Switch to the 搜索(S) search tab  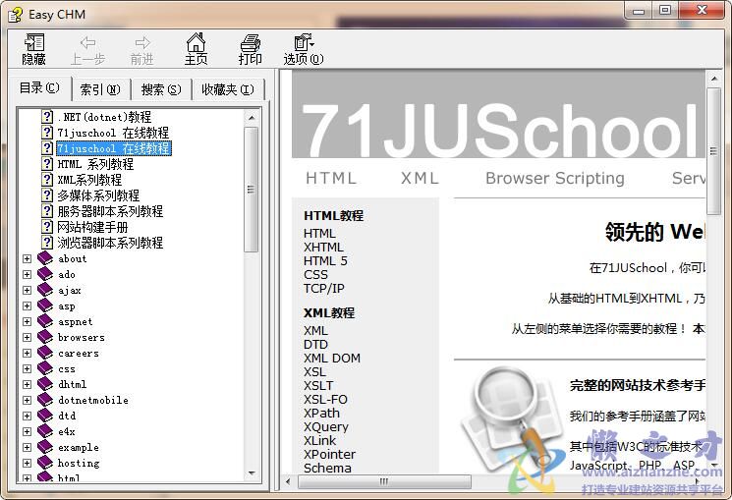pos(161,89)
